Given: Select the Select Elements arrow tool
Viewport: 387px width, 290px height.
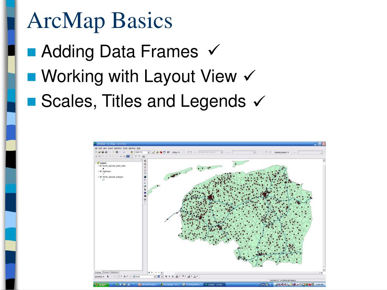Looking at the screenshot, I should 145,190.
